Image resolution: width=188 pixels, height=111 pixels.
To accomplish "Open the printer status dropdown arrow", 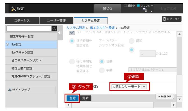I will point(152,11).
